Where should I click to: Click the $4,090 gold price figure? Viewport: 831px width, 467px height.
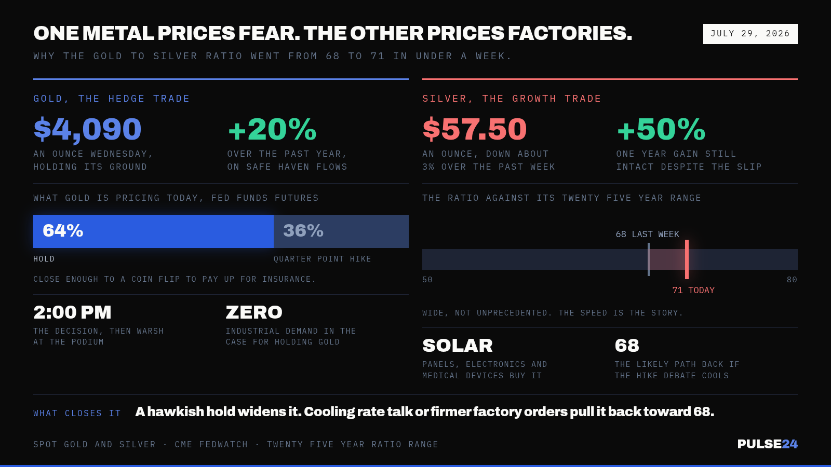click(x=87, y=129)
